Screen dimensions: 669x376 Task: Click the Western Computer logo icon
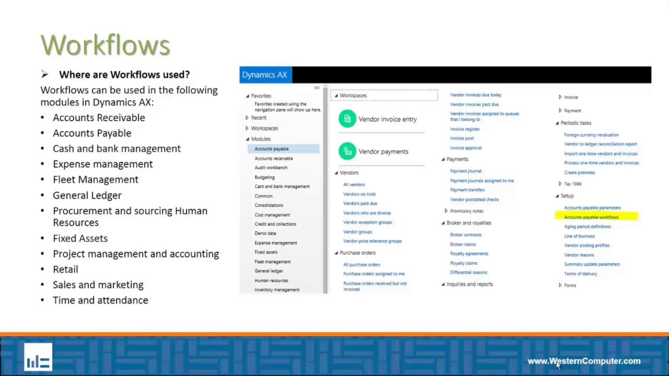click(38, 357)
